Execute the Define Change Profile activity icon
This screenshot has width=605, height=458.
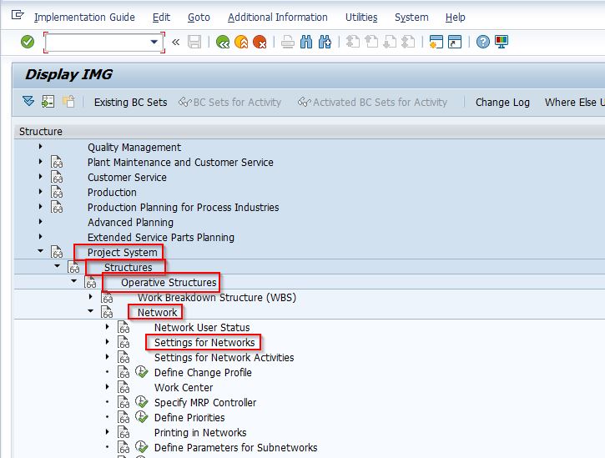[x=142, y=372]
